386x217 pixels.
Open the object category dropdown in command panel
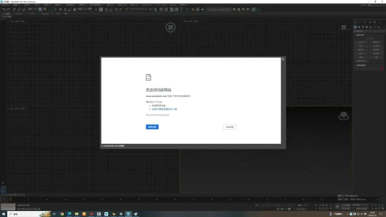tap(369, 31)
